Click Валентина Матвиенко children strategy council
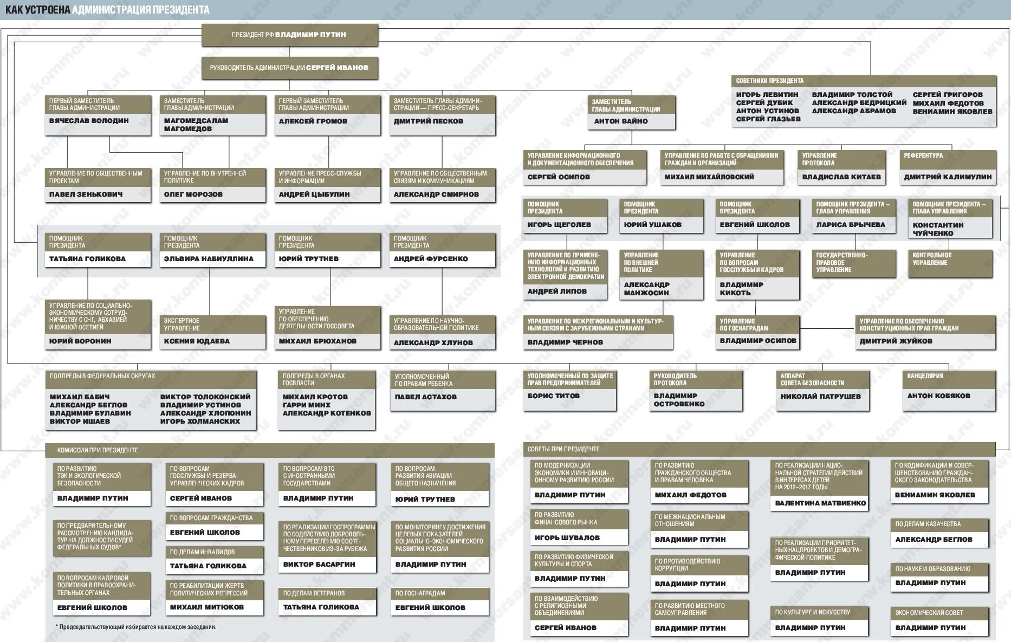 820,485
